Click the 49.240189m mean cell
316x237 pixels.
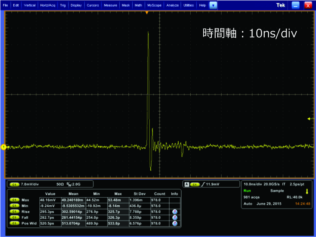click(x=74, y=200)
